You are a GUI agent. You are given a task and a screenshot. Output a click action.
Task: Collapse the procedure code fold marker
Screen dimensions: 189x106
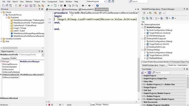point(53,13)
